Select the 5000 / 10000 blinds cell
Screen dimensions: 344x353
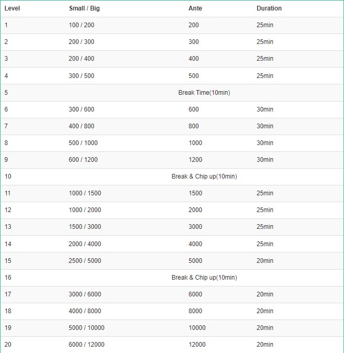click(86, 328)
